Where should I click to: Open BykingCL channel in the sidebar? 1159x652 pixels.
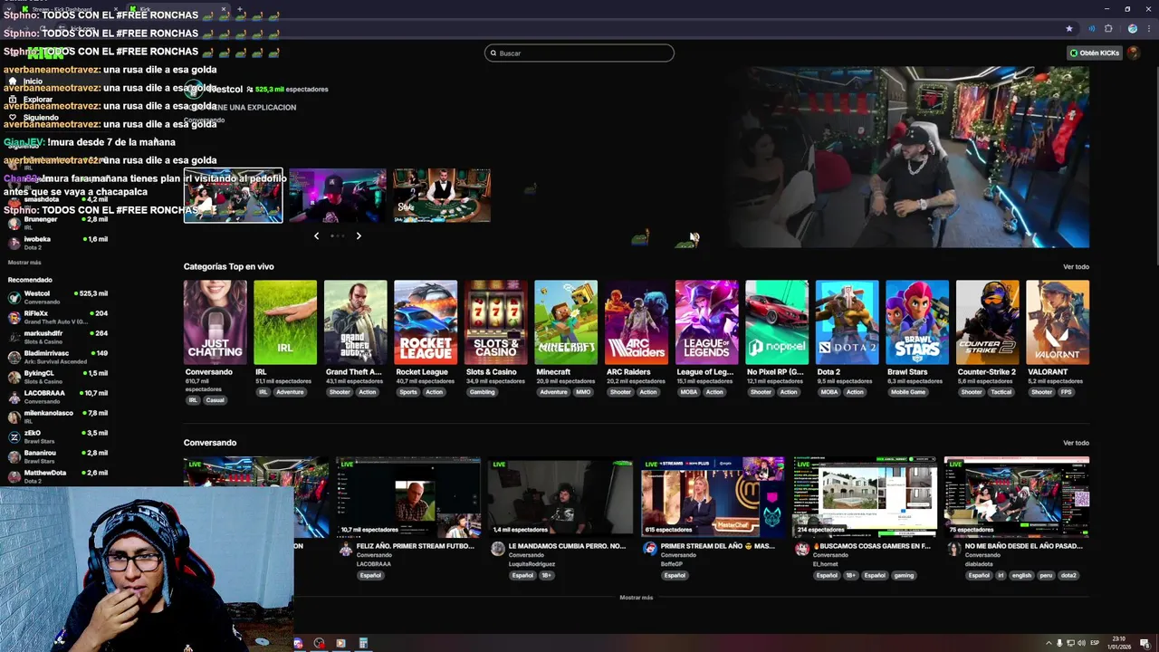click(x=58, y=377)
